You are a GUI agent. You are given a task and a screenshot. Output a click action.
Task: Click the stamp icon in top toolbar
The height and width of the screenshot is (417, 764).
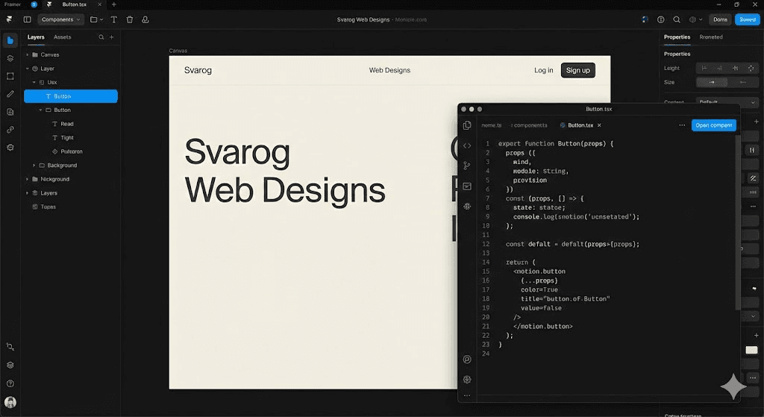click(145, 19)
